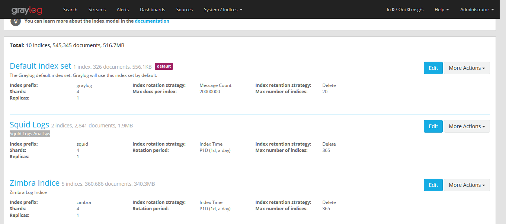The height and width of the screenshot is (224, 506).
Task: Open the Search page
Action: tap(70, 10)
